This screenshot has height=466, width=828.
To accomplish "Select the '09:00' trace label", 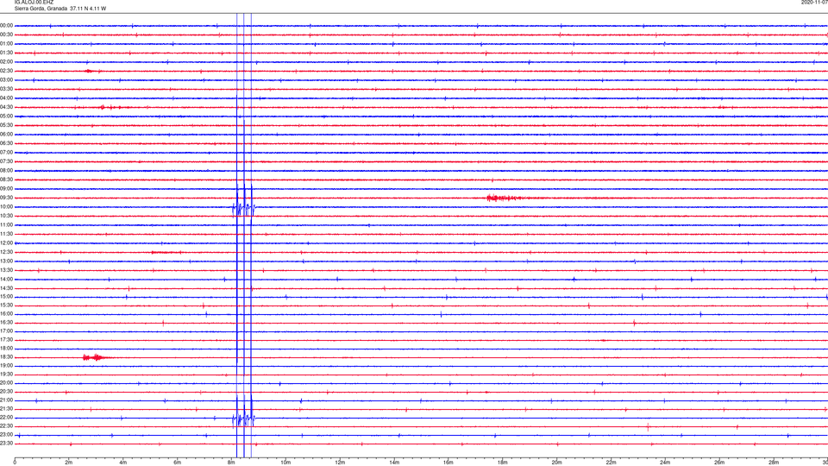I will pyautogui.click(x=6, y=189).
